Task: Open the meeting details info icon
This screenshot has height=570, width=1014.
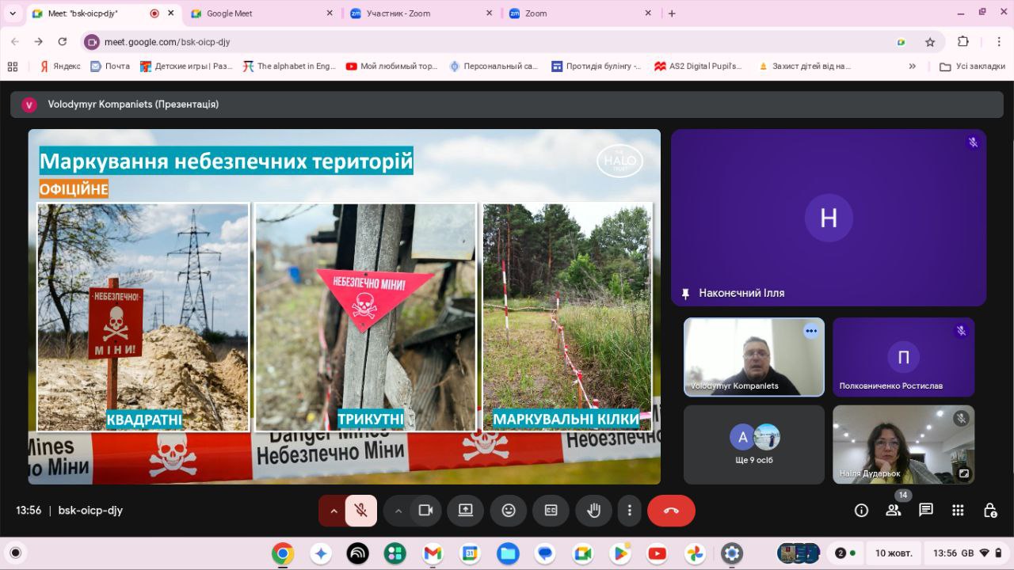Action: pyautogui.click(x=861, y=511)
